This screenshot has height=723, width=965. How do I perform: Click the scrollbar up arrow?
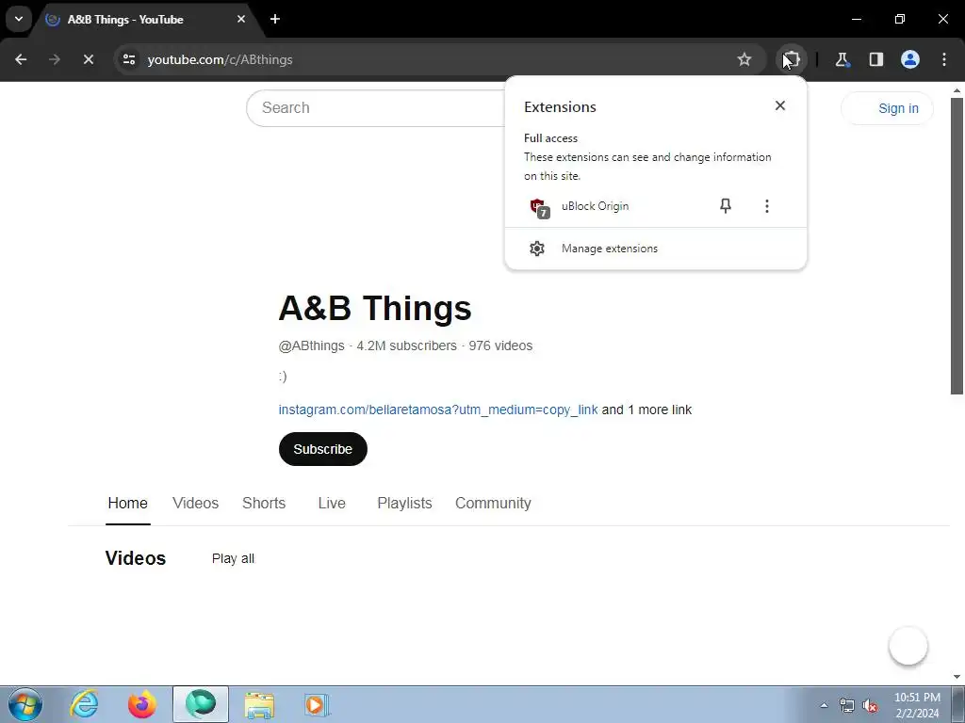pos(957,91)
